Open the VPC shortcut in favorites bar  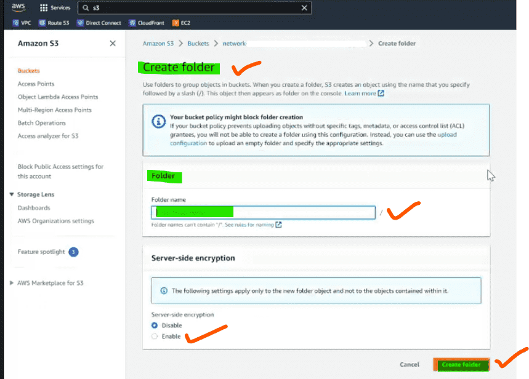coord(22,23)
